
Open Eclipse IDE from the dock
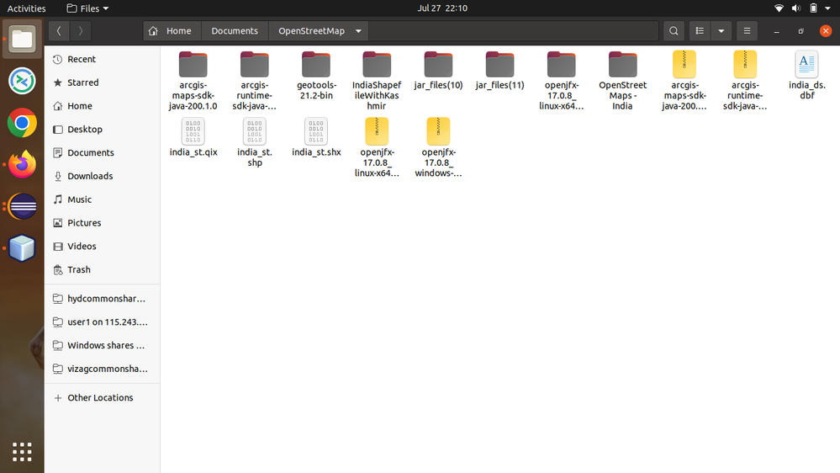tap(22, 206)
